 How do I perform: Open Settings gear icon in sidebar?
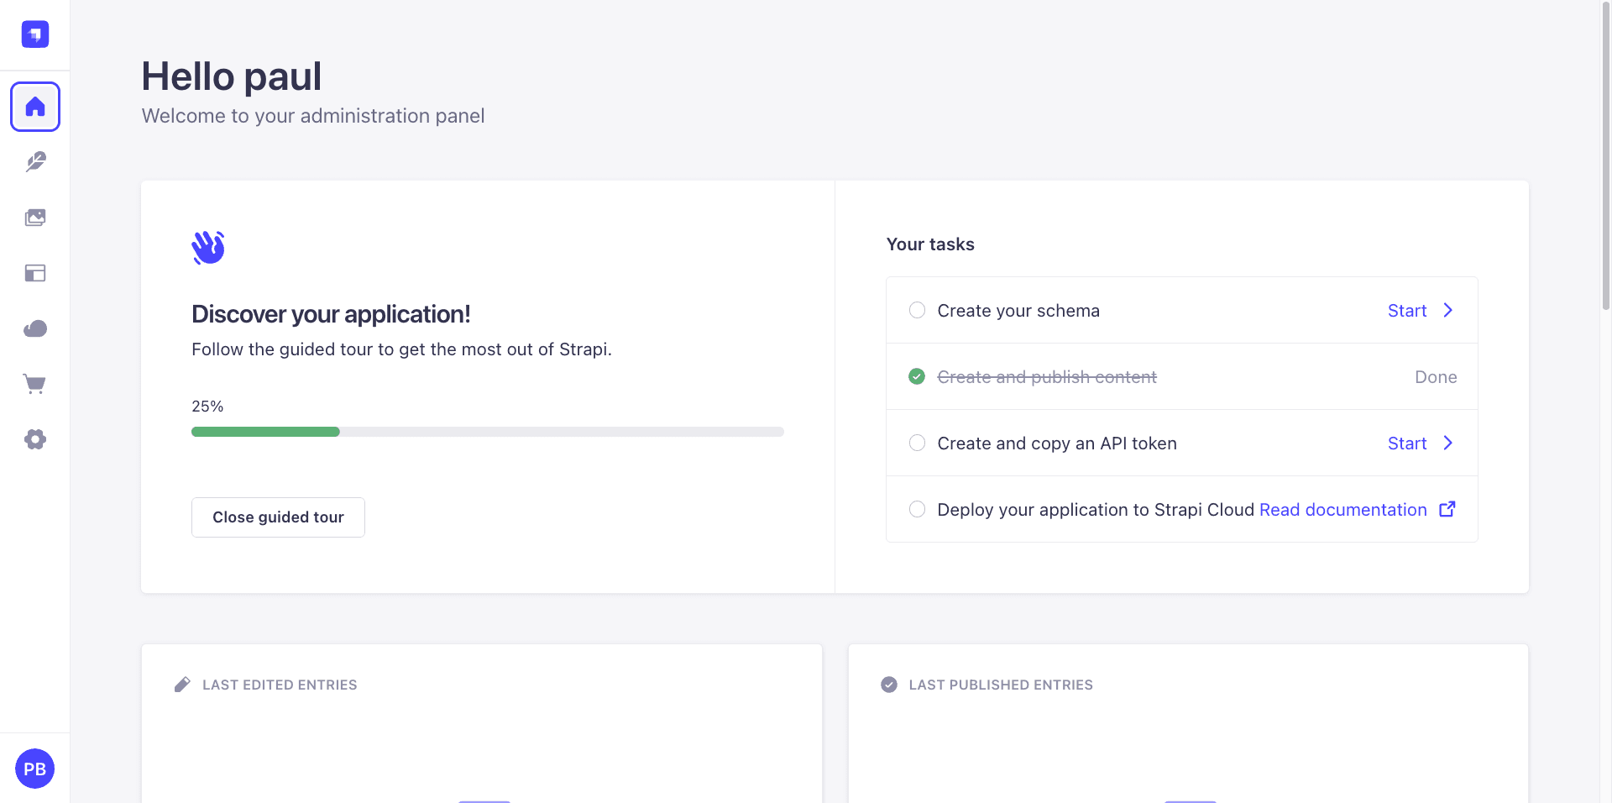[35, 439]
